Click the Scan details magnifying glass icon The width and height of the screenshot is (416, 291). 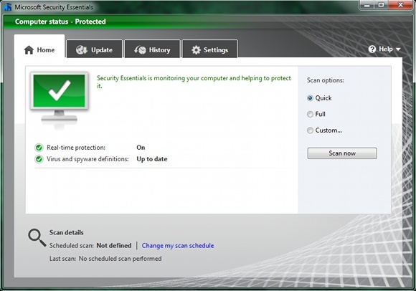coord(37,238)
